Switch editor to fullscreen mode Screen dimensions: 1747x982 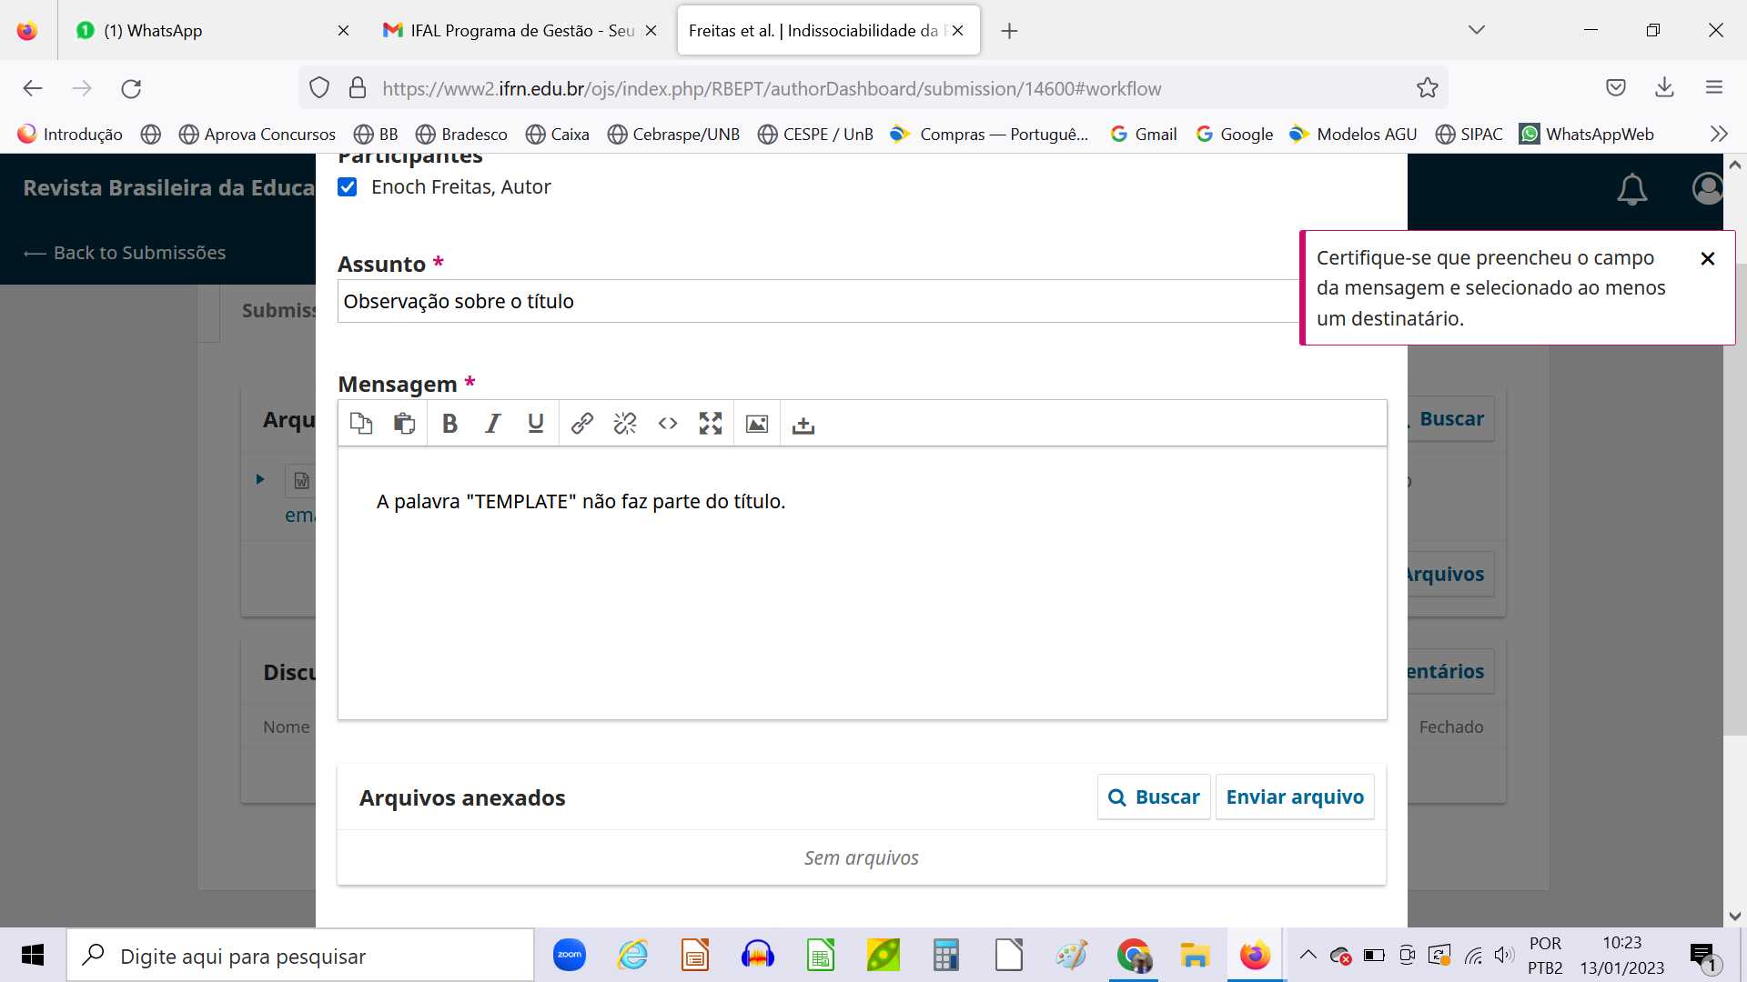coord(711,424)
